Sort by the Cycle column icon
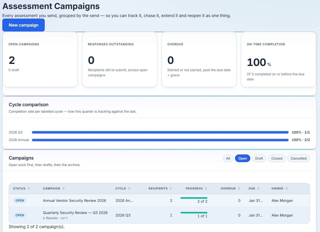320x232 pixels. coord(129,188)
